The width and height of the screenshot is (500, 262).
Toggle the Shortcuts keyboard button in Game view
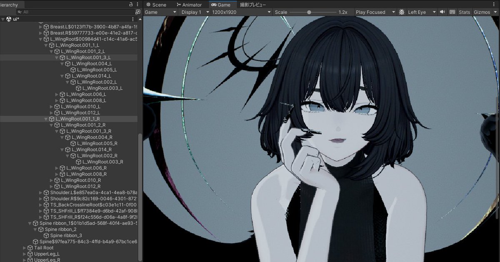tap(452, 12)
